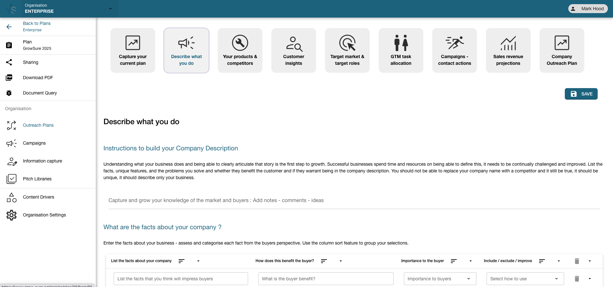This screenshot has height=287, width=613.
Task: Open the Outreach Plans link
Action: pyautogui.click(x=38, y=125)
